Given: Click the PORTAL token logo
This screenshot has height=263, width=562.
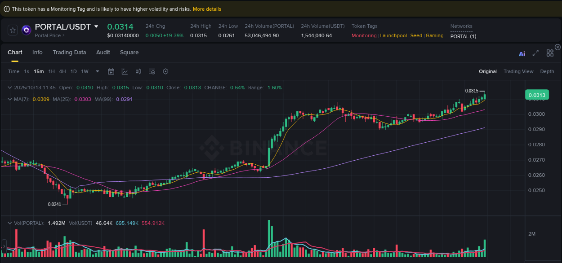Looking at the screenshot, I should [x=26, y=30].
